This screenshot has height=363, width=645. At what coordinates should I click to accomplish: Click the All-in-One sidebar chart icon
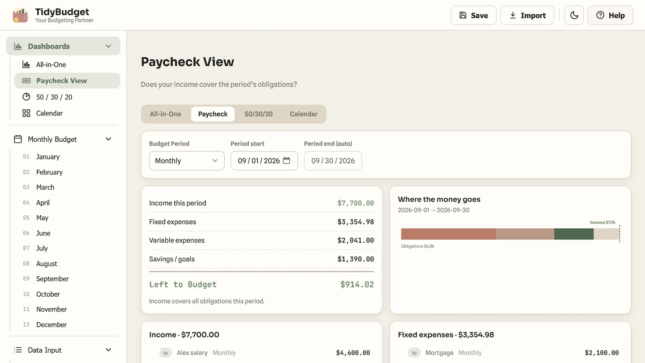coord(26,64)
